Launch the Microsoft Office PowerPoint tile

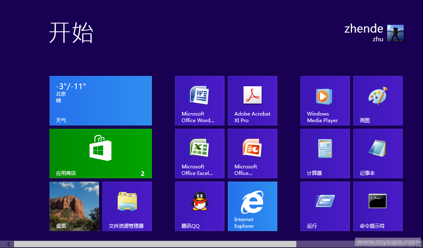click(x=253, y=154)
